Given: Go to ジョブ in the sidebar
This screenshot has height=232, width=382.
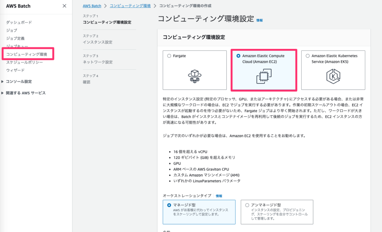Looking at the screenshot, I should (x=12, y=31).
